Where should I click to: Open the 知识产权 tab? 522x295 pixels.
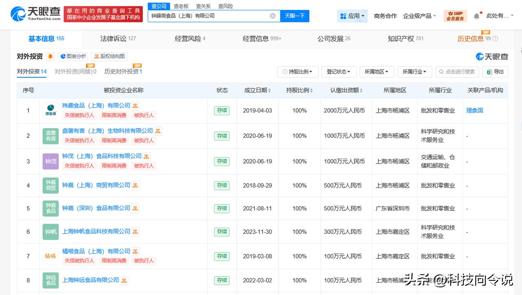coord(406,39)
